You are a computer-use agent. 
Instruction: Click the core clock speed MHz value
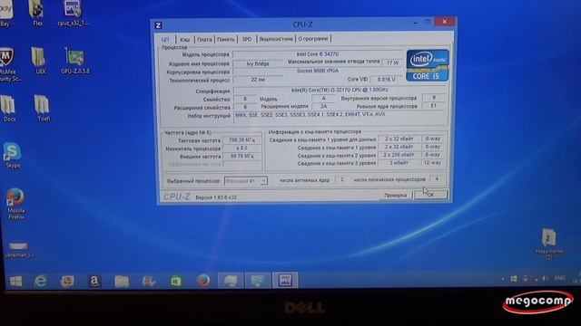click(241, 140)
